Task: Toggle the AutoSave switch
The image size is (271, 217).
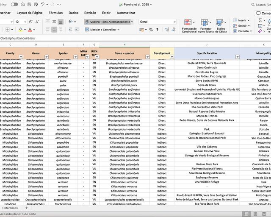Action: point(14,4)
